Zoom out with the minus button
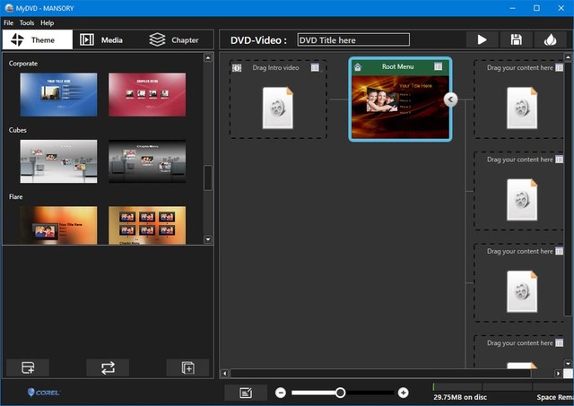The width and height of the screenshot is (574, 406). (x=281, y=393)
